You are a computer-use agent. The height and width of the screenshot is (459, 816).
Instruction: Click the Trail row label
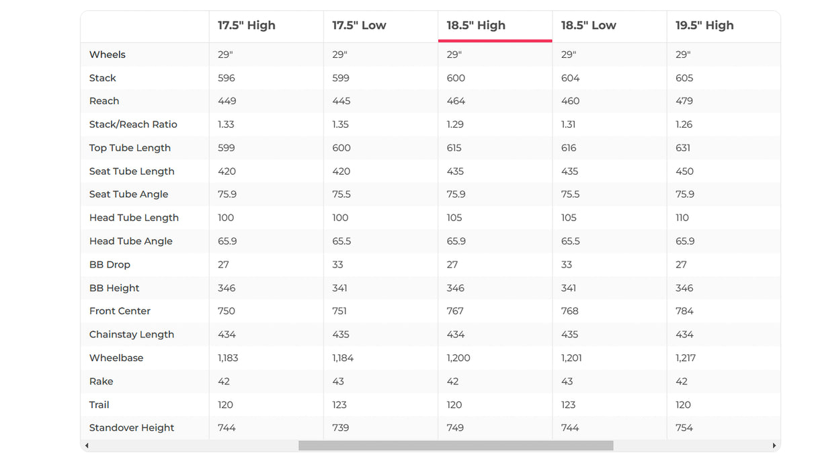pos(99,405)
